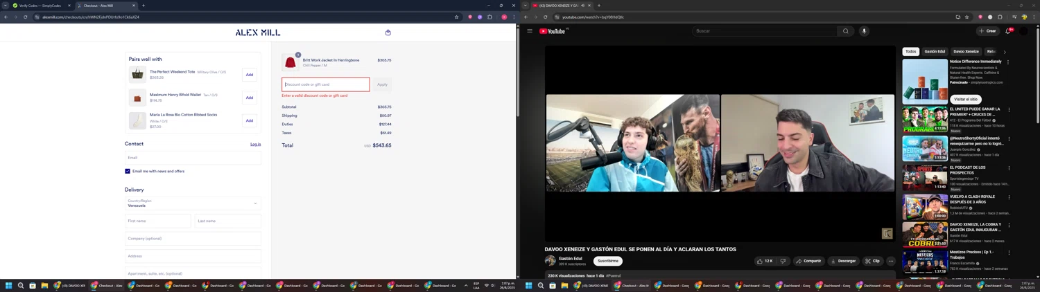1040x292 pixels.
Task: Open Extensions menu in the Alex Mill window
Action: (490, 17)
